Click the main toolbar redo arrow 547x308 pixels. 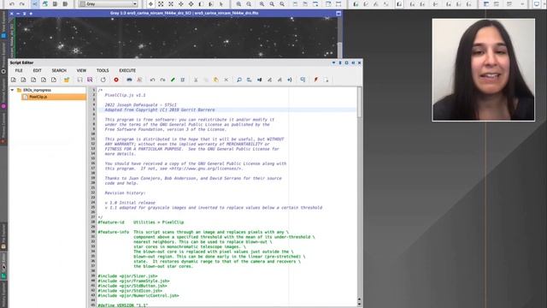[x=22, y=3]
